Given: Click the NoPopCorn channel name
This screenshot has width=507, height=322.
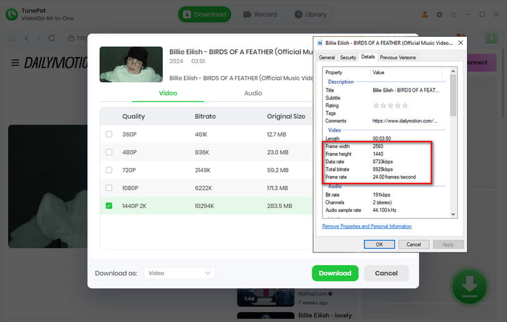Looking at the screenshot, I should click(312, 294).
